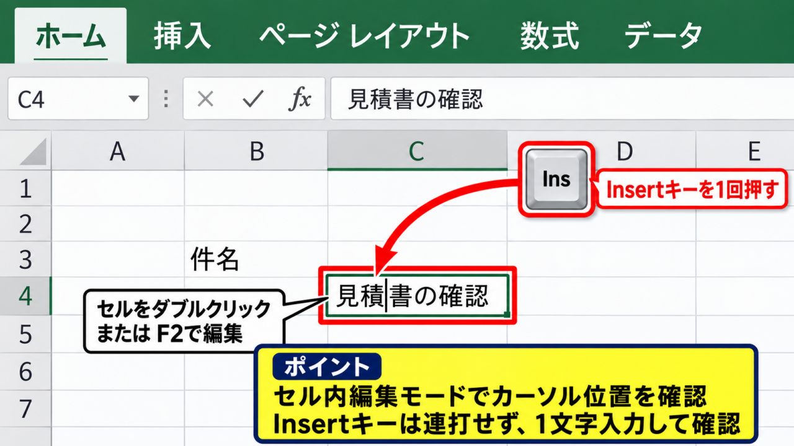Switch to the ホーム tab
This screenshot has width=794, height=446.
coord(70,36)
